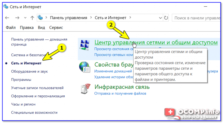This screenshot has height=123, width=223.
Task: Open Оформление и персонализация category
Action: tap(38, 96)
